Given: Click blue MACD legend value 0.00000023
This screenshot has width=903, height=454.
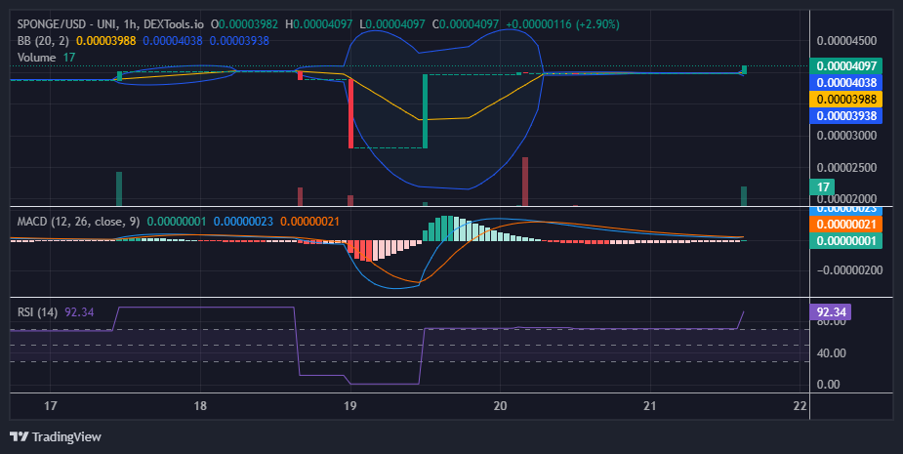Looking at the screenshot, I should [x=243, y=222].
